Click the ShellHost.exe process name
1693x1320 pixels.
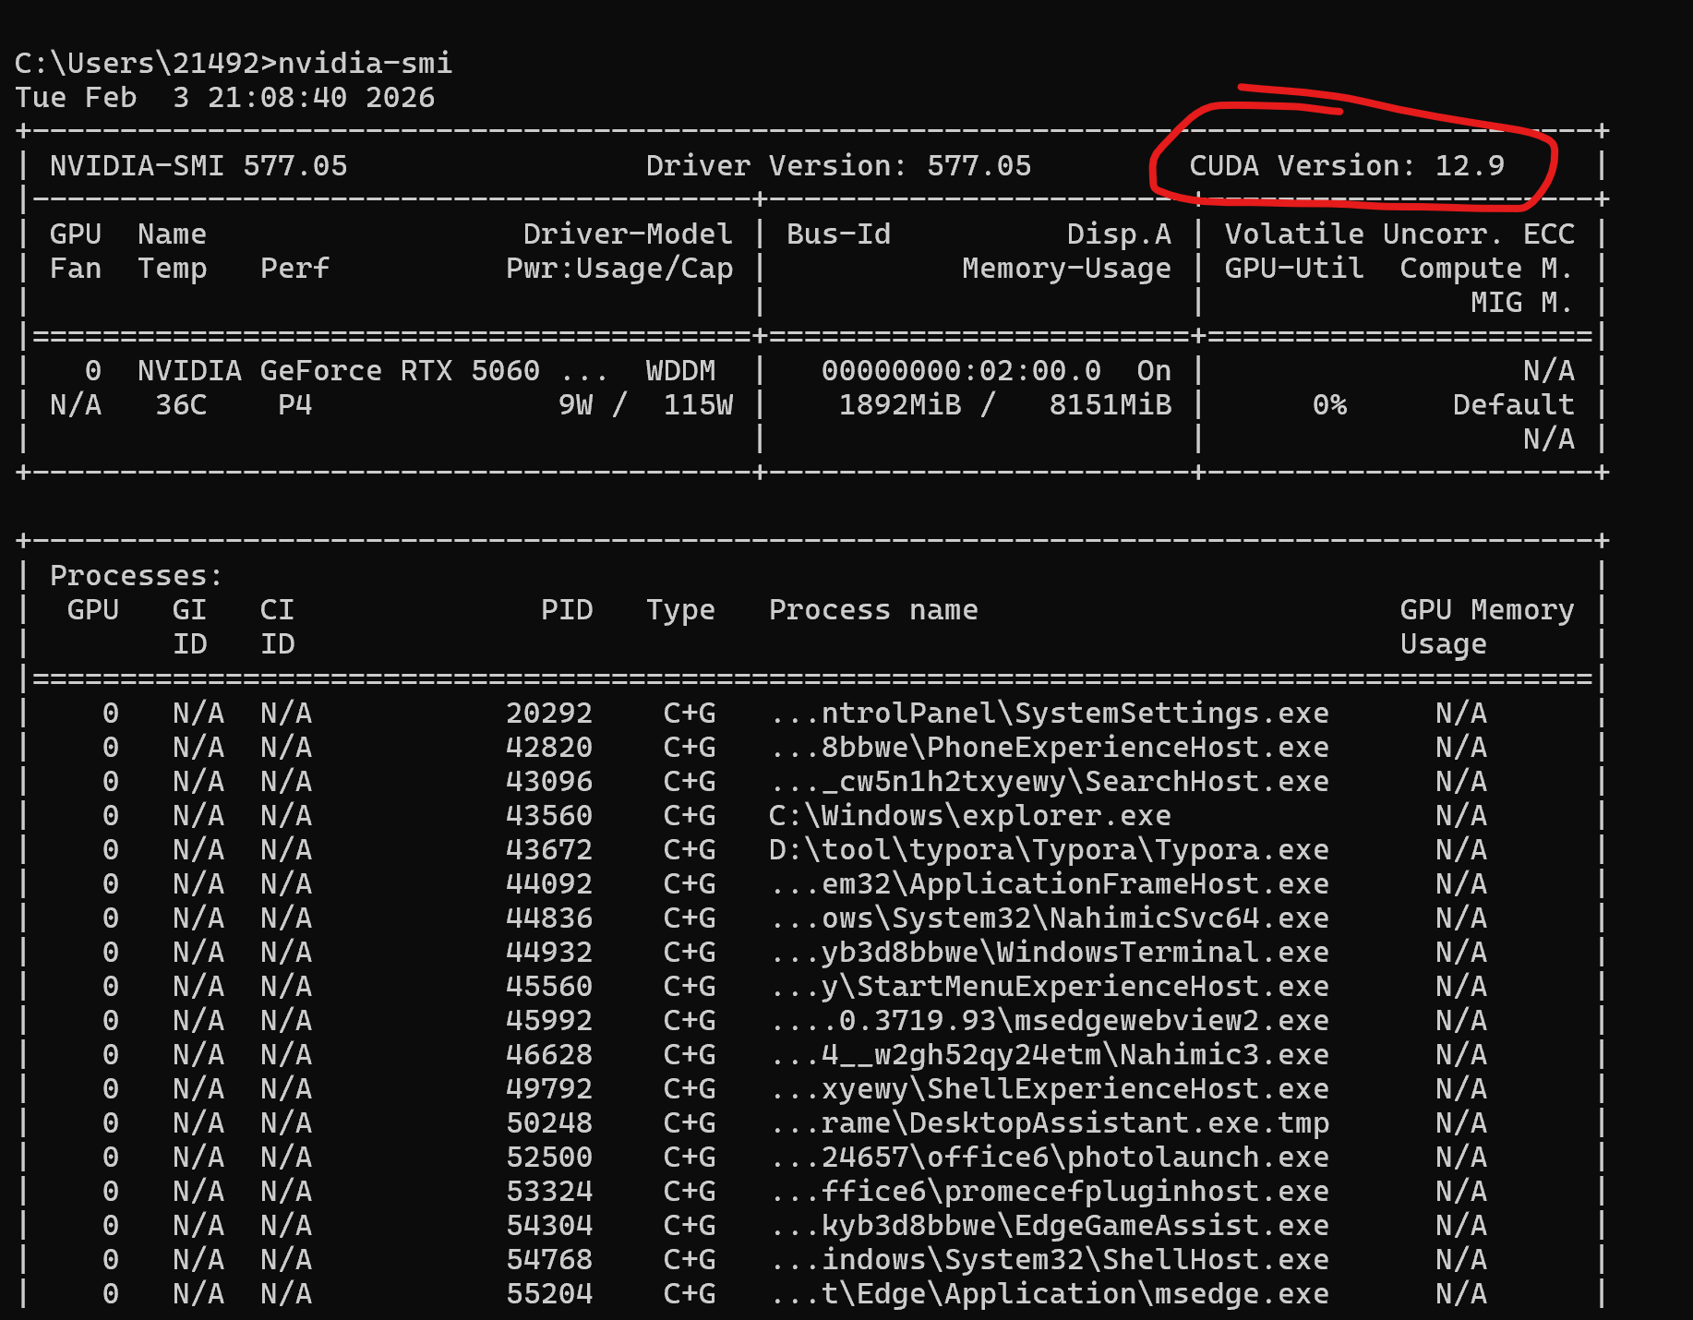(1050, 1260)
